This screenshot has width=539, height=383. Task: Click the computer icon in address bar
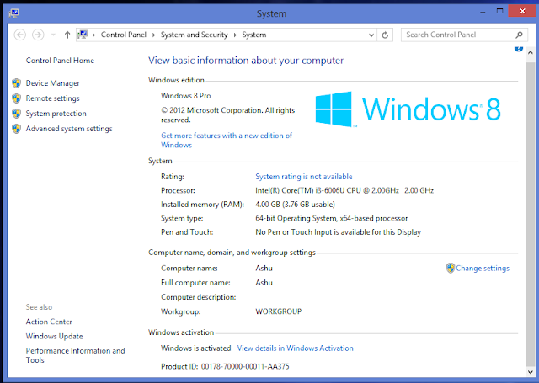(83, 35)
